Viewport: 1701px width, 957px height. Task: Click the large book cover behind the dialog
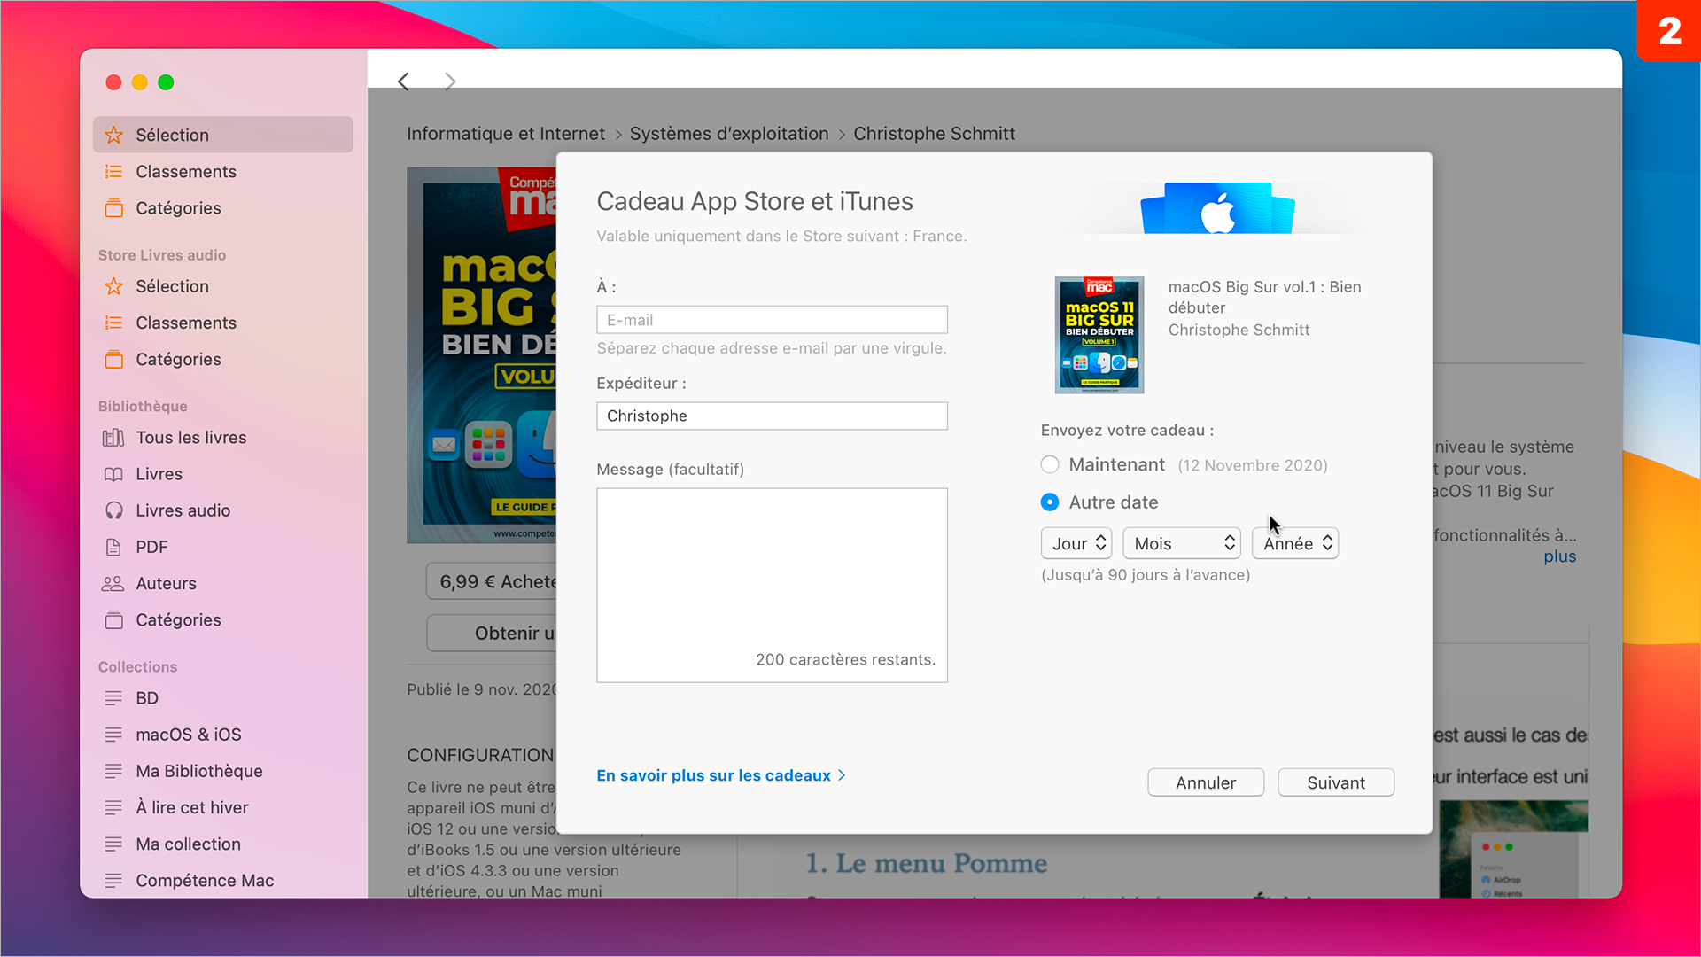tap(482, 354)
